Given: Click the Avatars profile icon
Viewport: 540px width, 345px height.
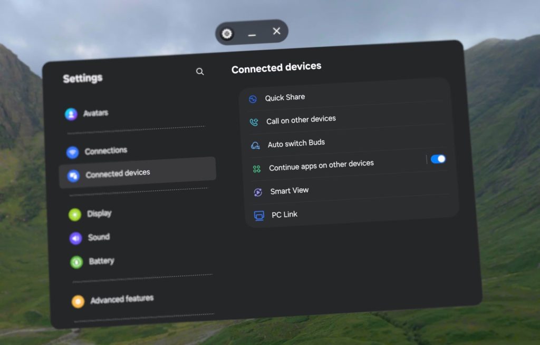Looking at the screenshot, I should point(71,114).
